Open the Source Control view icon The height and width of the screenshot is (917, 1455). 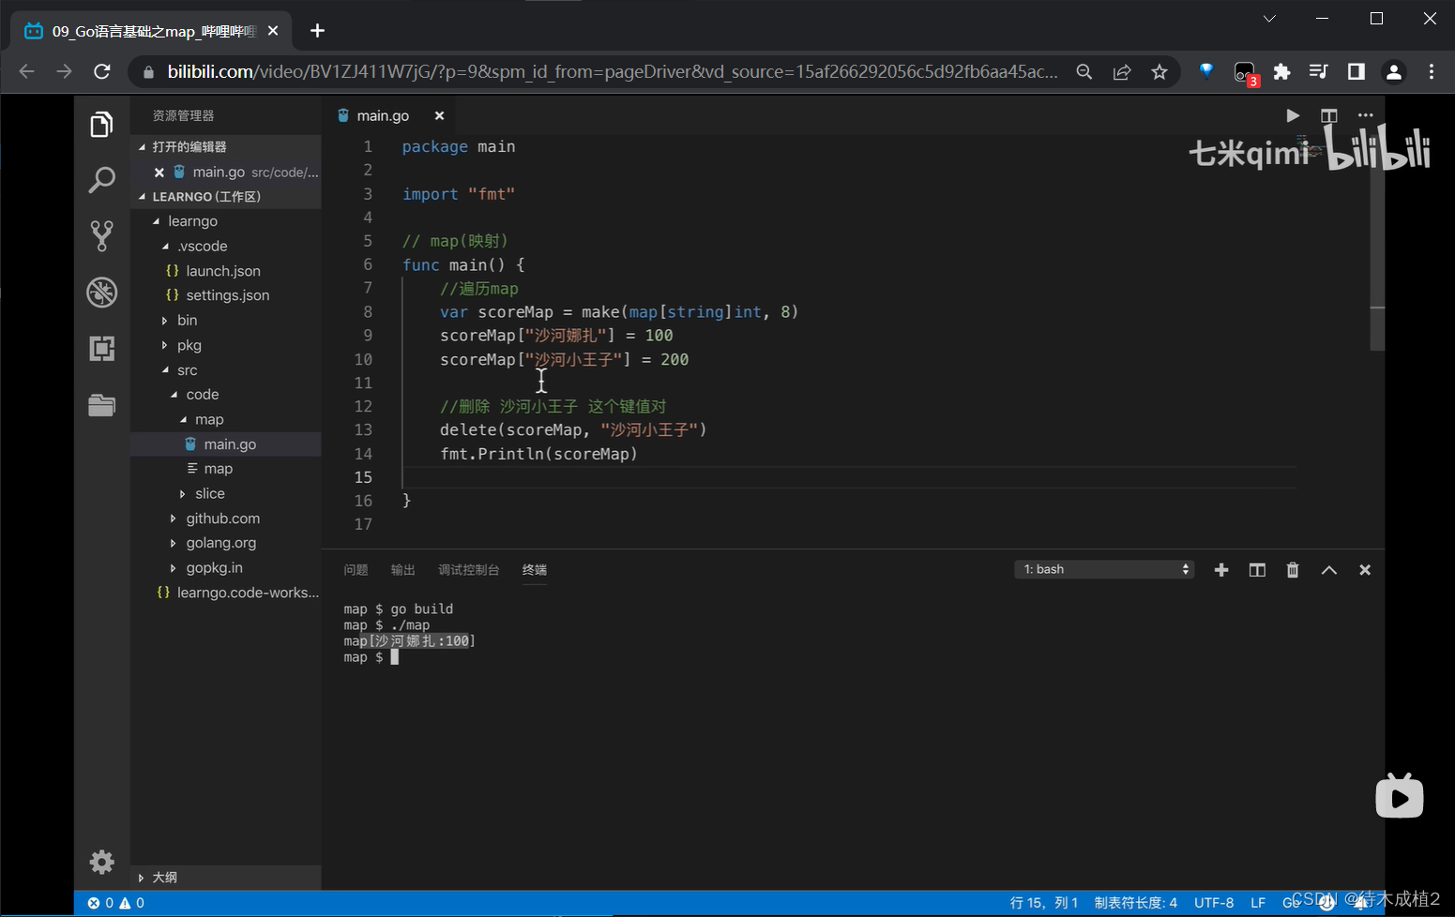101,235
